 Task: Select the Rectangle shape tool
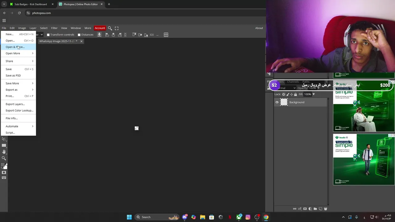tap(4, 145)
